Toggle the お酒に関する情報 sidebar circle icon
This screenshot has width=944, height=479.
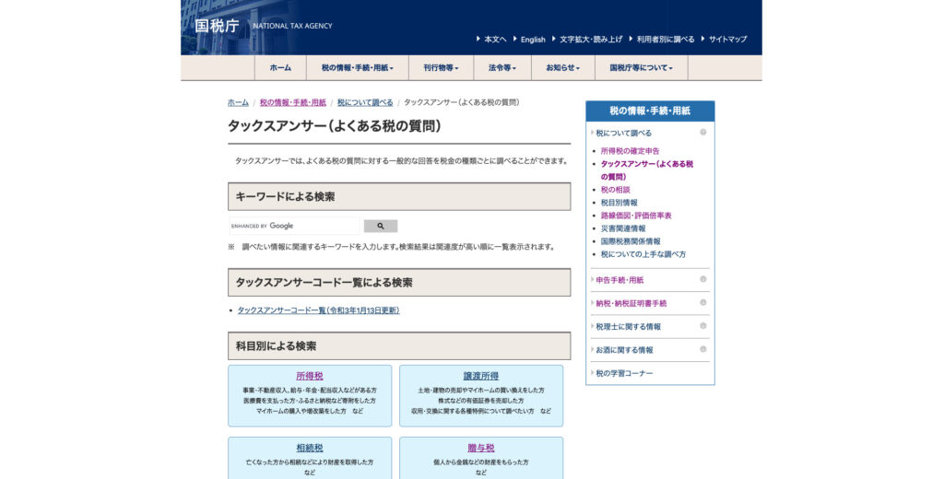coord(702,350)
